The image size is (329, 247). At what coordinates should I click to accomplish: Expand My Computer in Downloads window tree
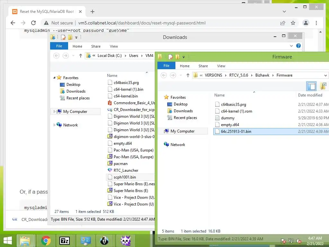(x=54, y=111)
